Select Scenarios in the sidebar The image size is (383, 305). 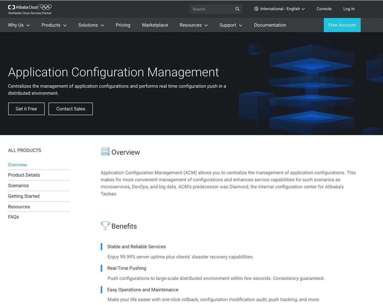tap(18, 186)
